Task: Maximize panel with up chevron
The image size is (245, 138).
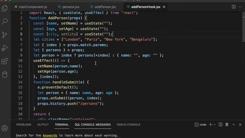Action: pyautogui.click(x=234, y=125)
